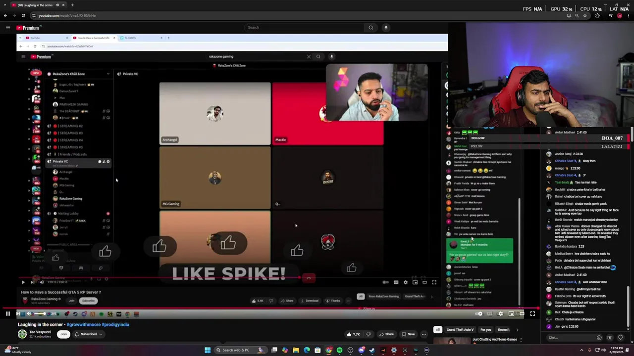The width and height of the screenshot is (634, 356).
Task: Open Spotify from the taskbar
Action: click(339, 350)
